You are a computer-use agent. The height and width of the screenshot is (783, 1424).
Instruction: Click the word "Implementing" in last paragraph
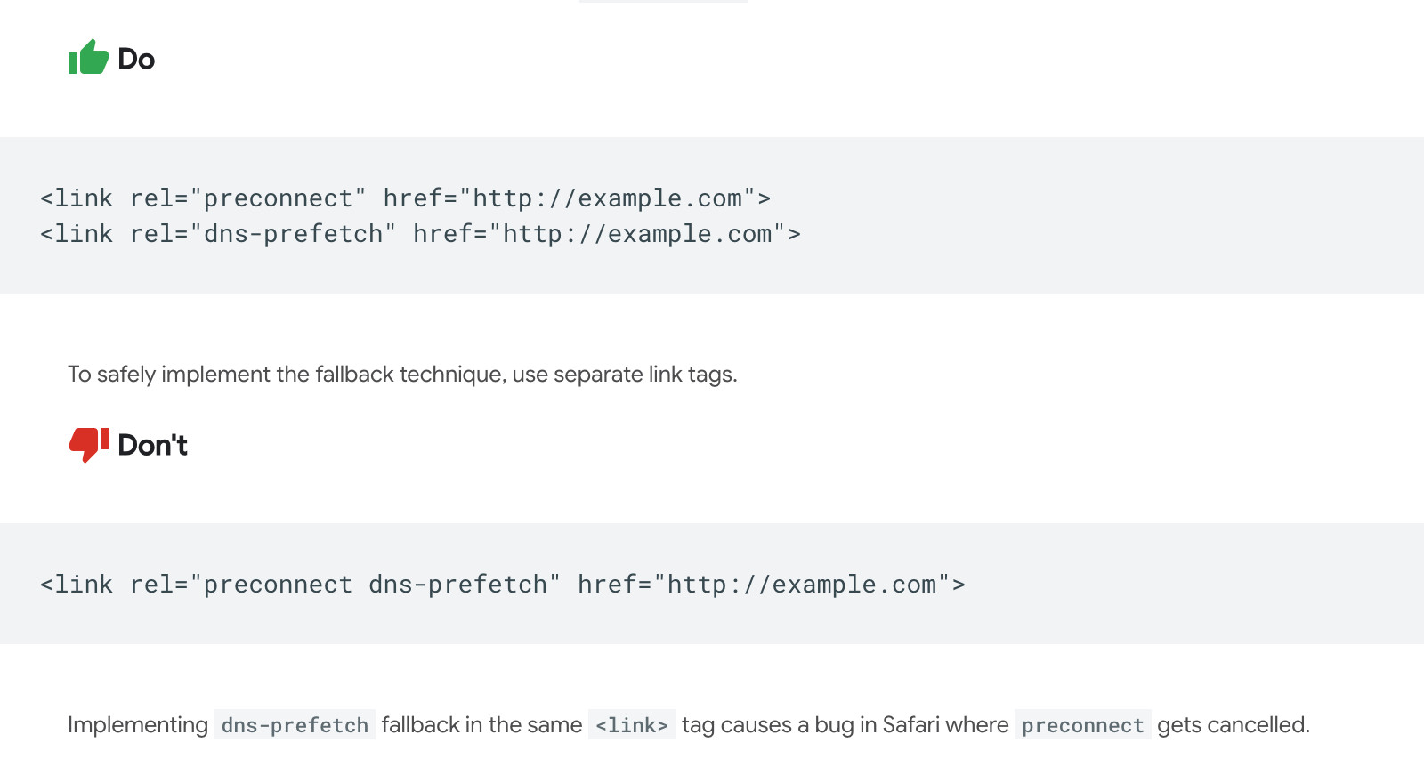[x=138, y=725]
